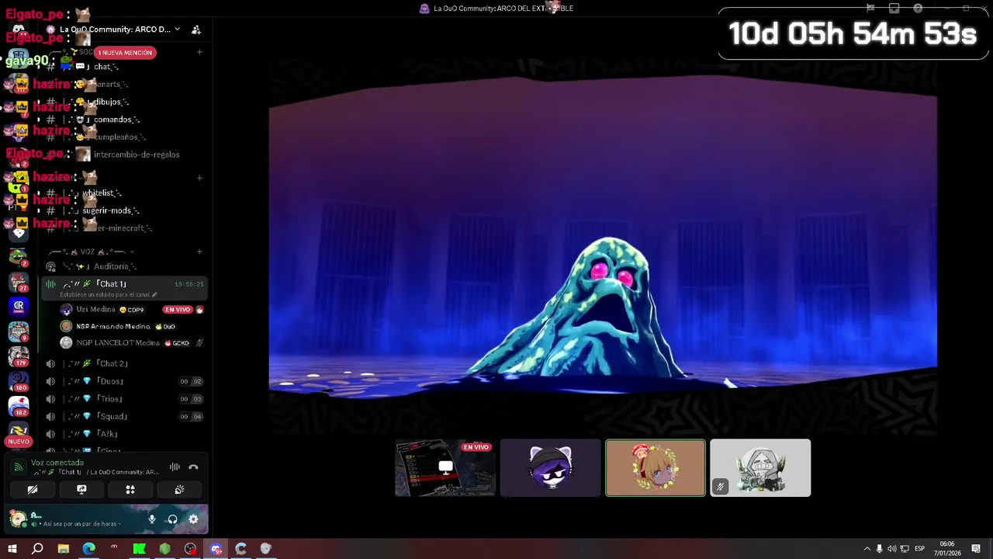Toggle noise suppression waveform icon
The image size is (993, 559).
pos(175,467)
